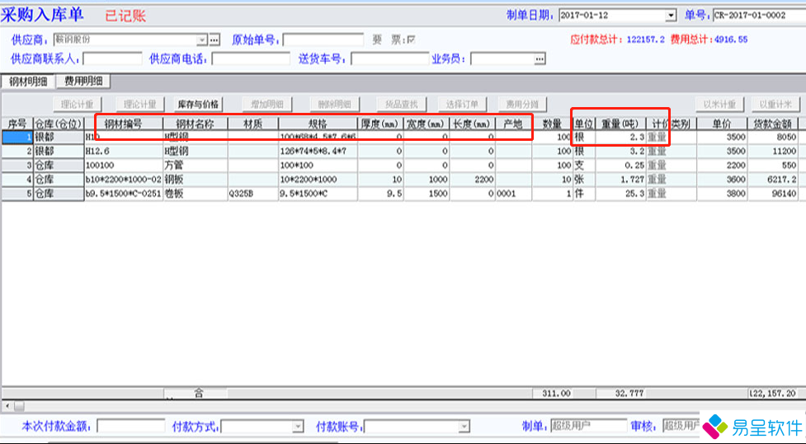Click the 产地 cell 0001

point(513,194)
